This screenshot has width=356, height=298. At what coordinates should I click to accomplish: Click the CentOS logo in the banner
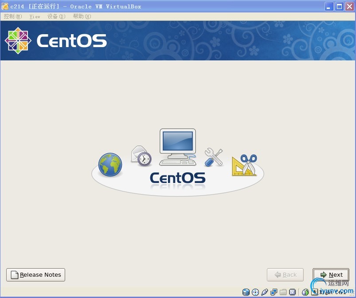56,41
